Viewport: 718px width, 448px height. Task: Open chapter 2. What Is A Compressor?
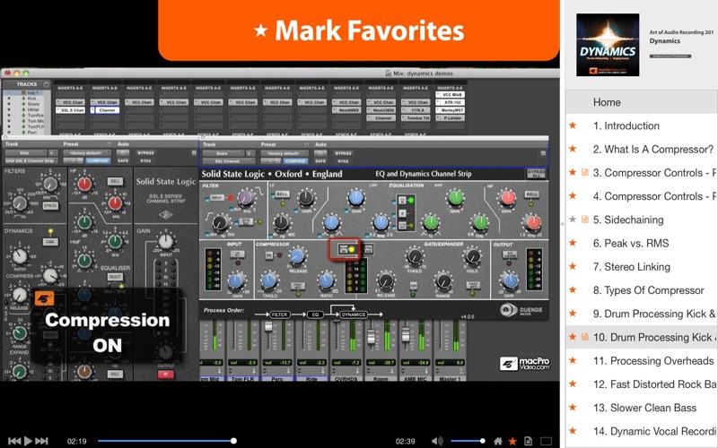[653, 150]
